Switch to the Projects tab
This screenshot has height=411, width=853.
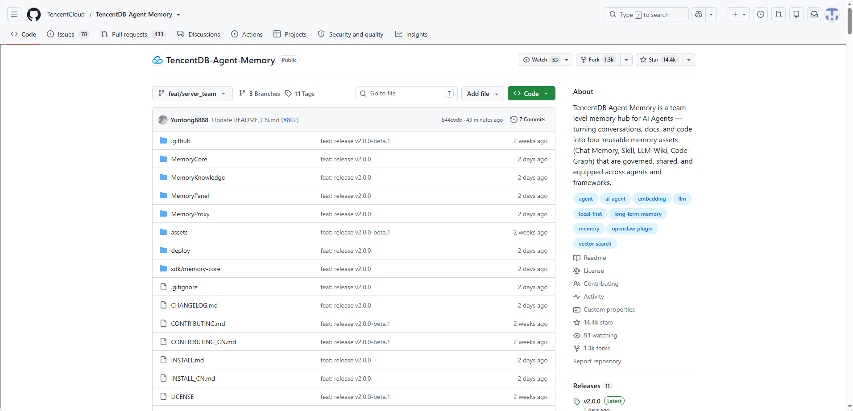coord(290,34)
